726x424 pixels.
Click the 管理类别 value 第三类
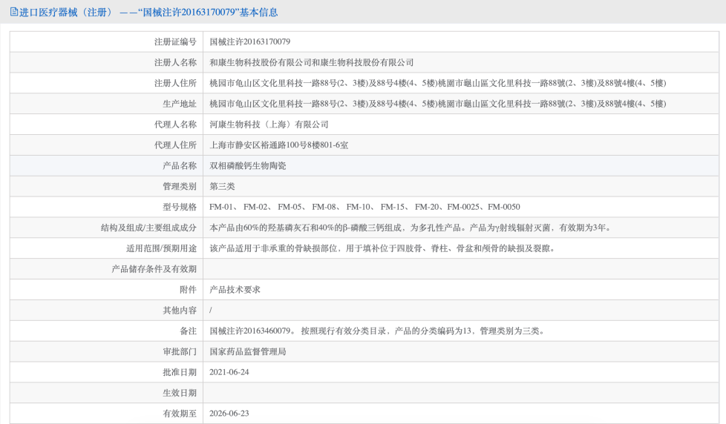pyautogui.click(x=222, y=186)
